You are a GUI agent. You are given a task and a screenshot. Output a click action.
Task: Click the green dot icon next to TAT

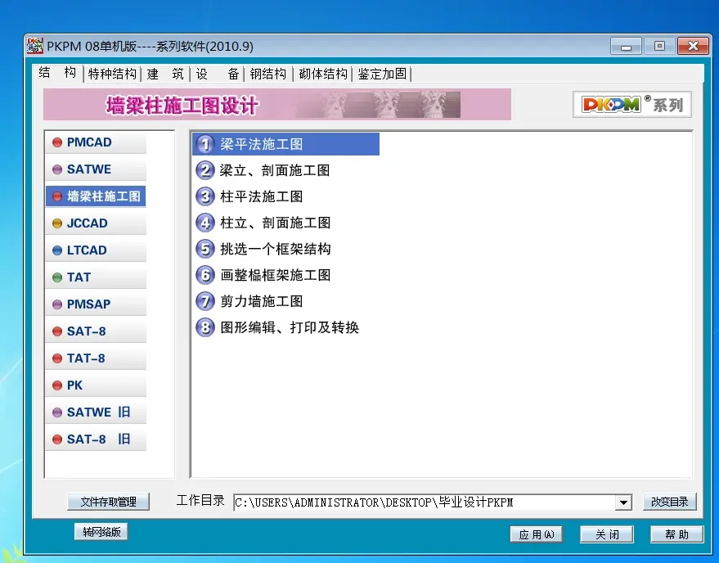coord(57,277)
